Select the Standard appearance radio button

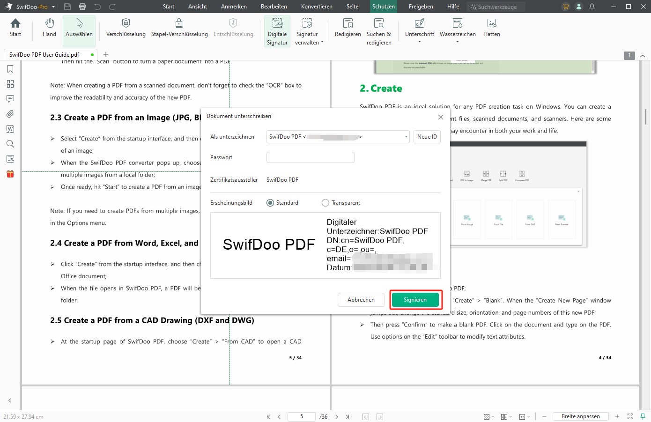(x=270, y=203)
